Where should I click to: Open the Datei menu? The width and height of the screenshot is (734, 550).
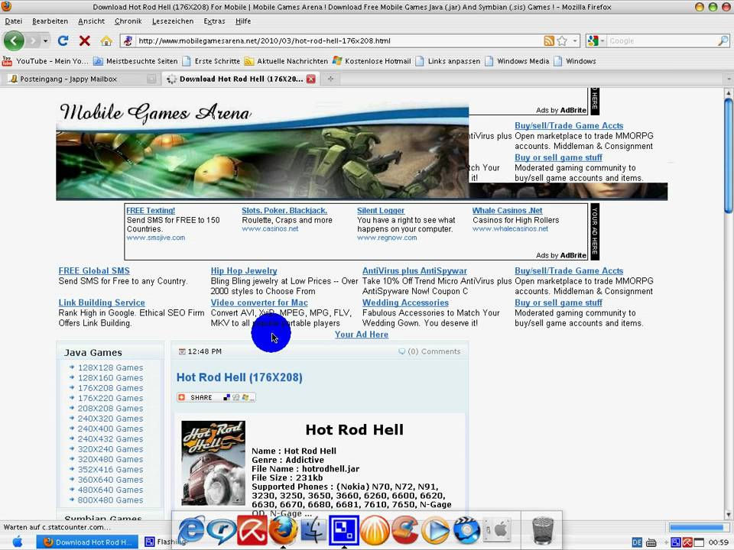[14, 21]
